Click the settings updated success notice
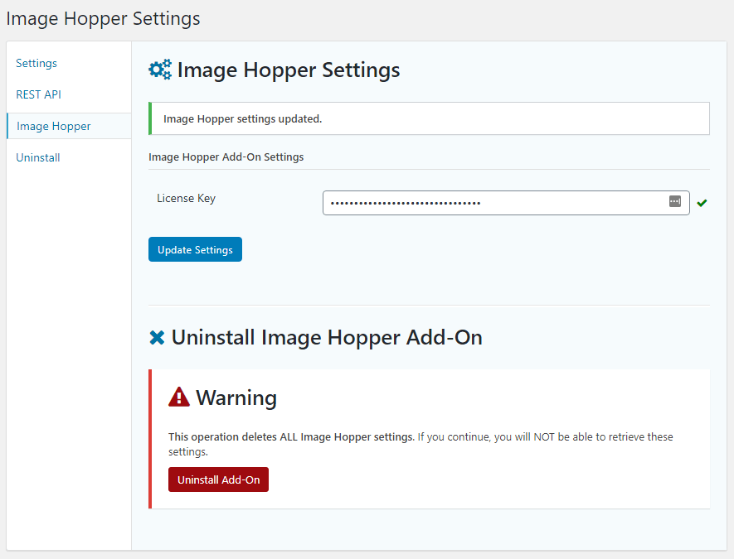 tap(428, 118)
